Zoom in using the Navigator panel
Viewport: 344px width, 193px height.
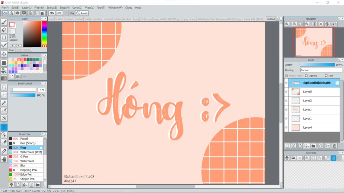coord(294,24)
